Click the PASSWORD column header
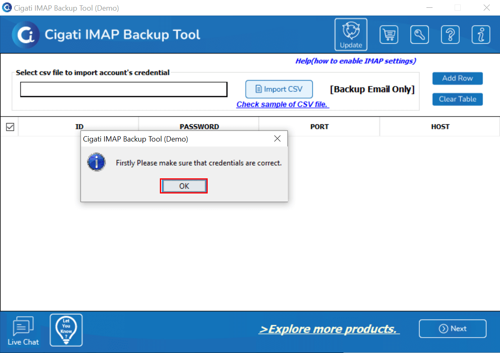 [199, 127]
